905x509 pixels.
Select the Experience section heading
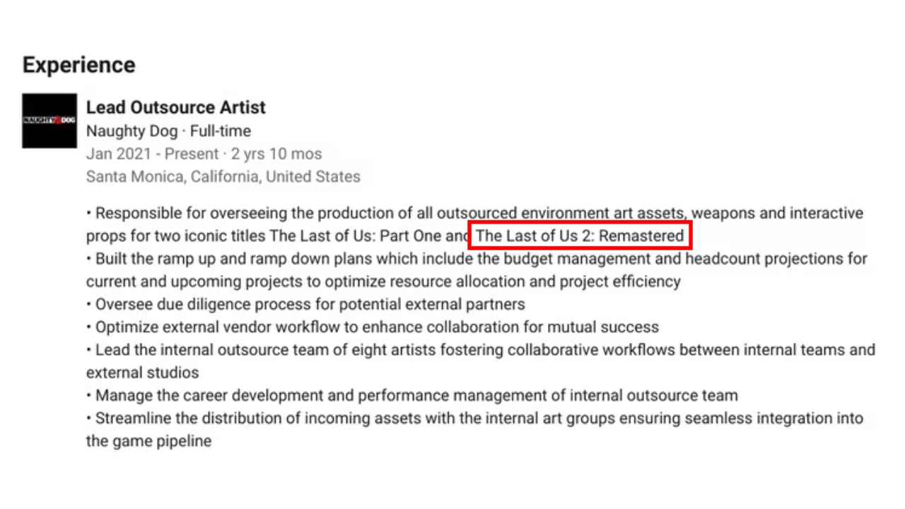78,65
